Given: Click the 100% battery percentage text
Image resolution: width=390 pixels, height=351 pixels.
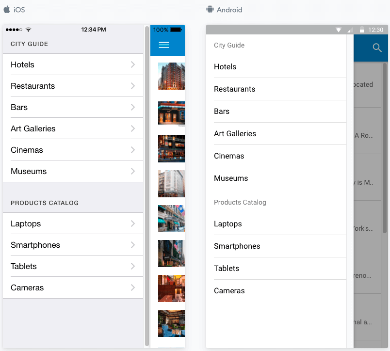Looking at the screenshot, I should (x=161, y=30).
